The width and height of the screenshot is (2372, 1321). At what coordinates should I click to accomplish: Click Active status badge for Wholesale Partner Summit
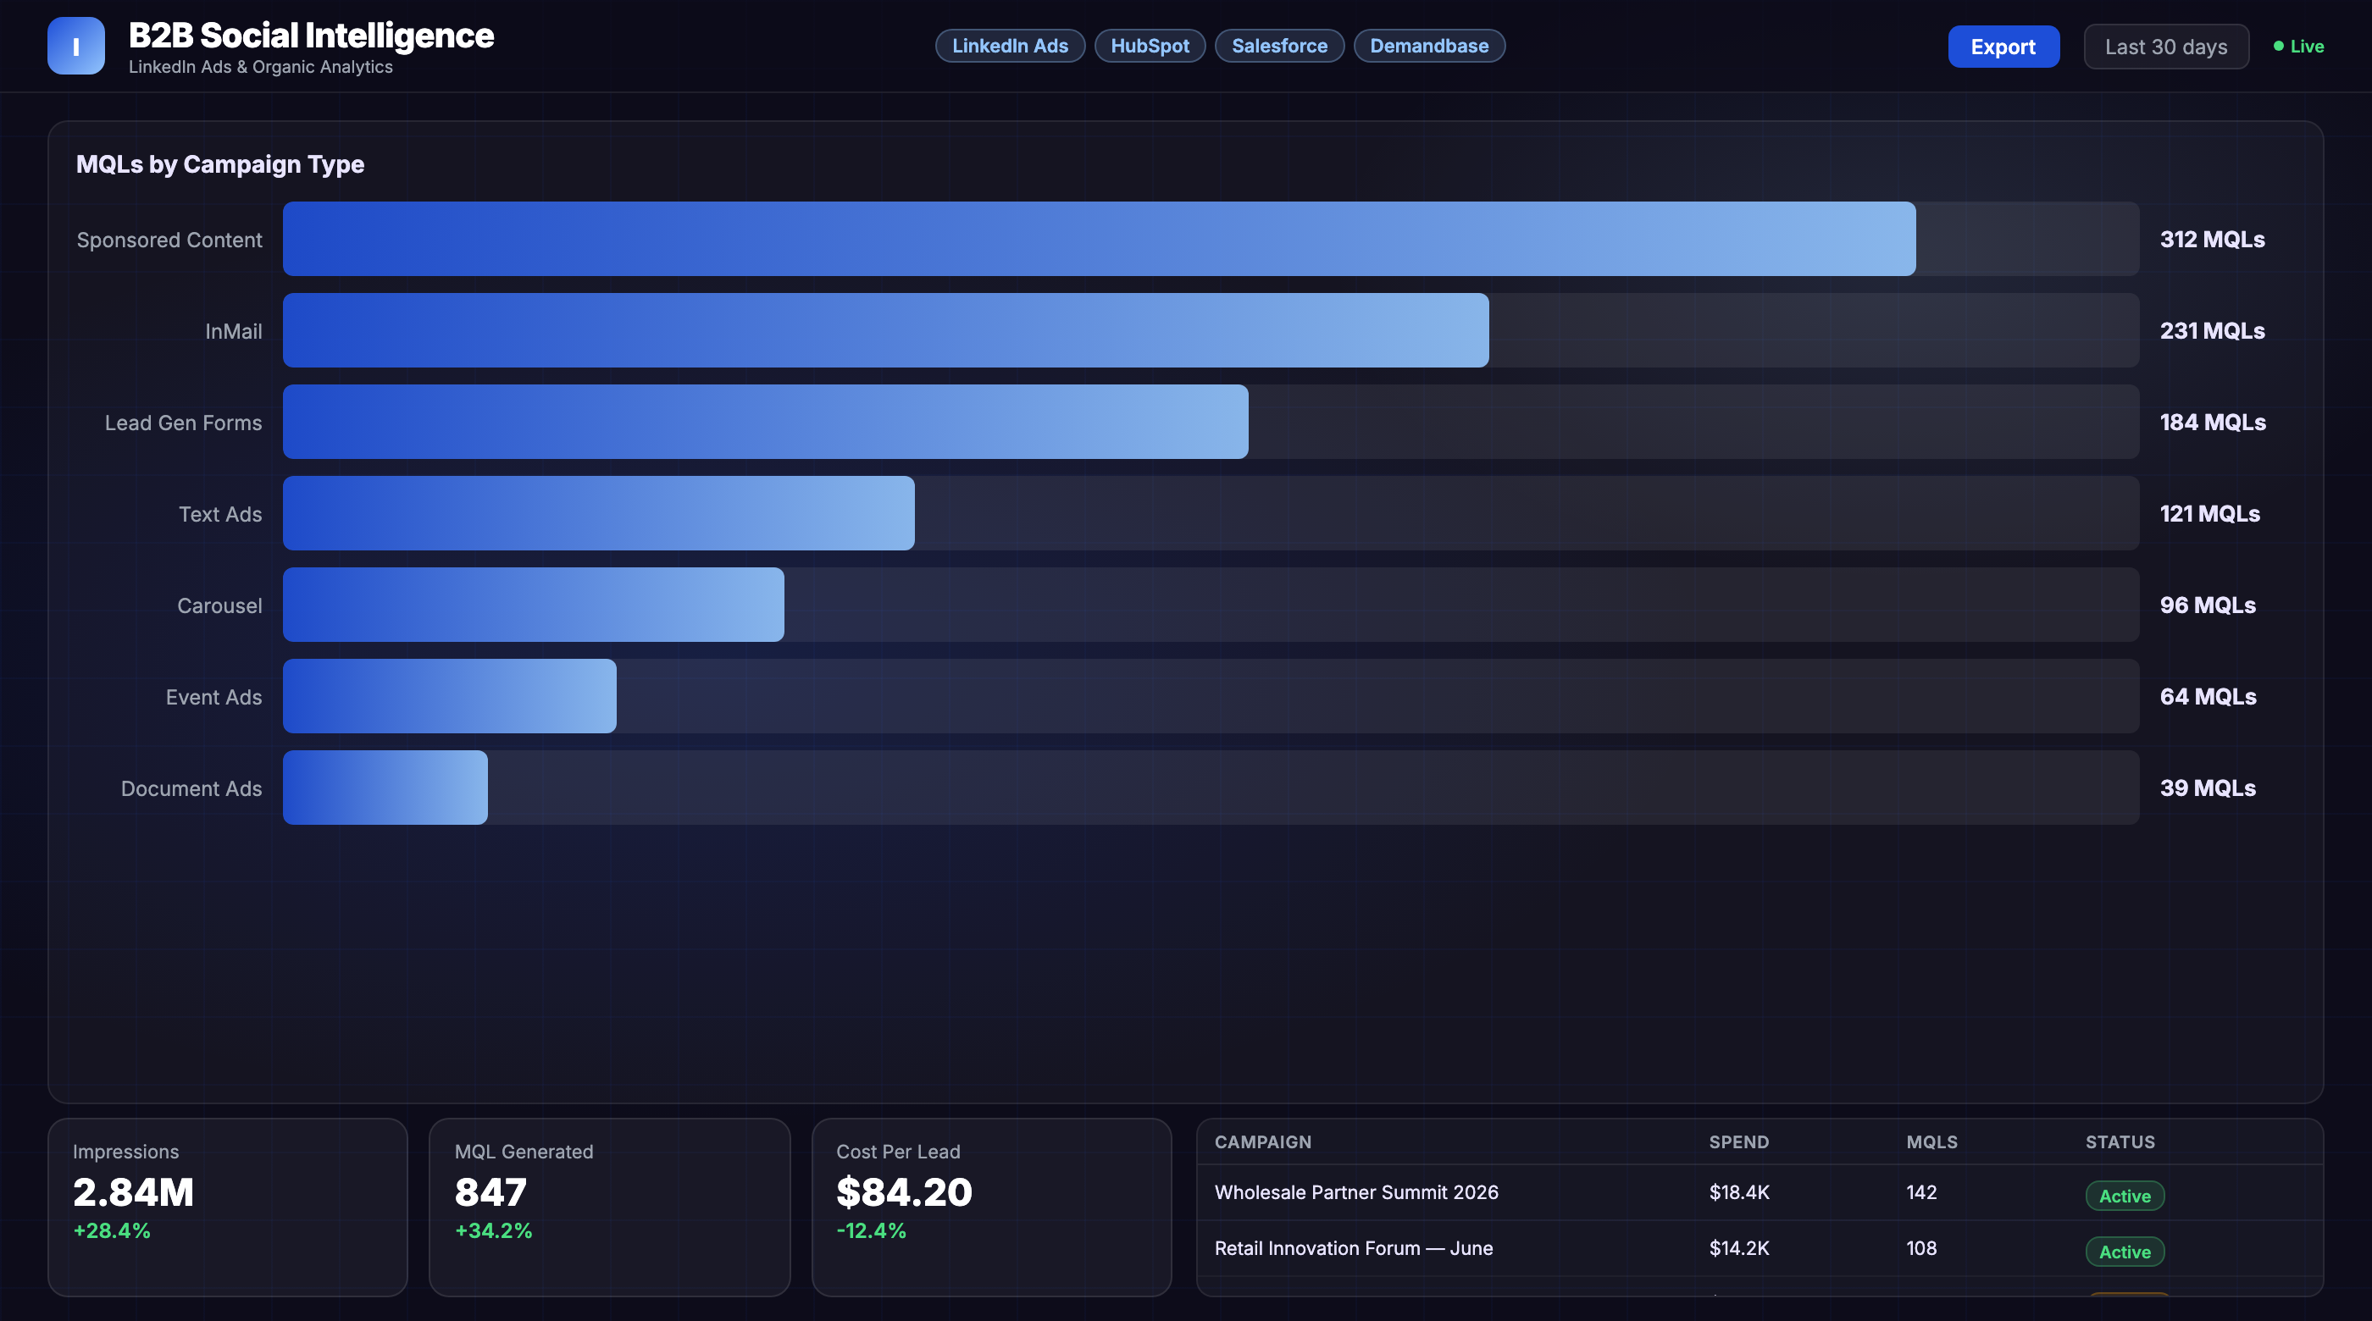pos(2125,1196)
